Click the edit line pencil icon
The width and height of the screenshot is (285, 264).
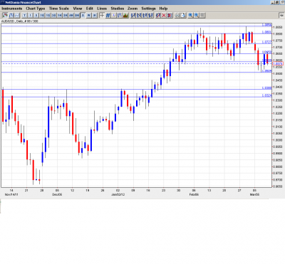[x=158, y=16]
